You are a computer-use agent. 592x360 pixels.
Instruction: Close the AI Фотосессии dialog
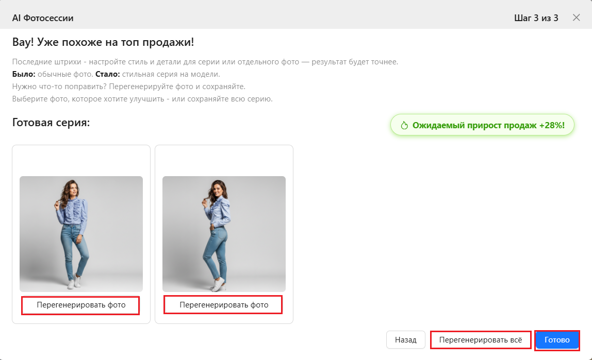click(577, 18)
